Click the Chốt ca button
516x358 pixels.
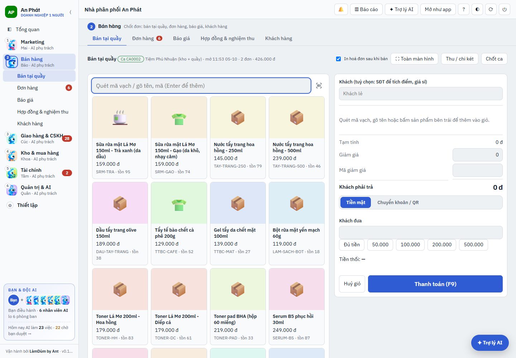click(x=494, y=59)
